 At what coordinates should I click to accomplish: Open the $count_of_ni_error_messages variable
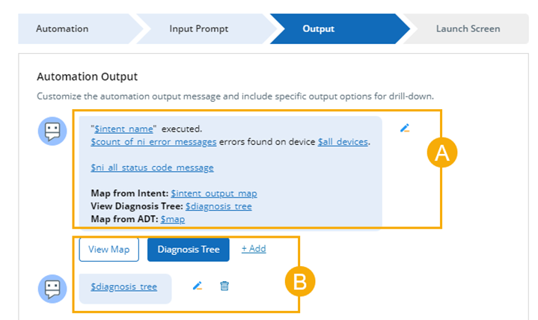pyautogui.click(x=153, y=141)
